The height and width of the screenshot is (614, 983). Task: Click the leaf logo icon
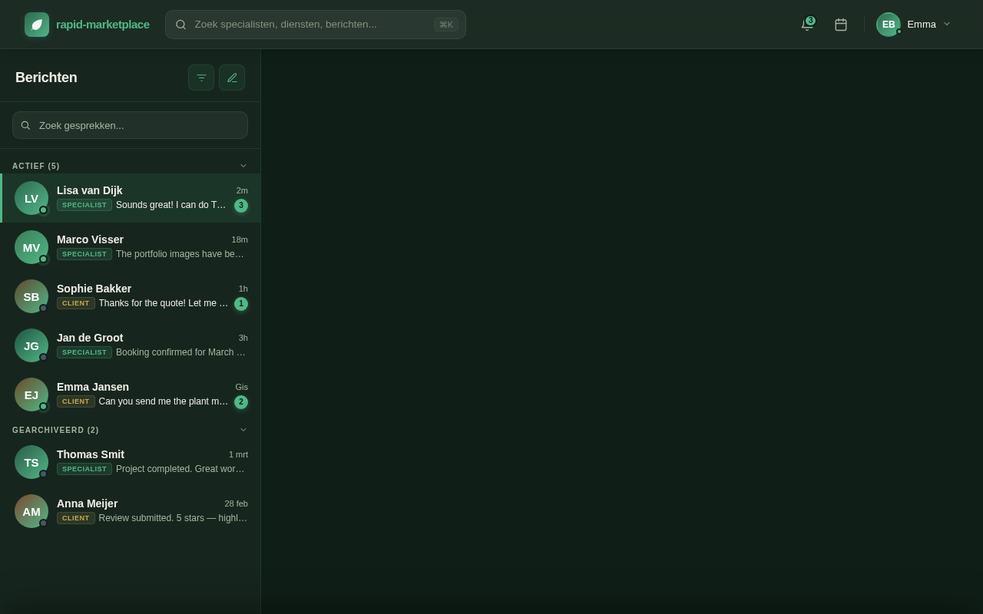[37, 25]
